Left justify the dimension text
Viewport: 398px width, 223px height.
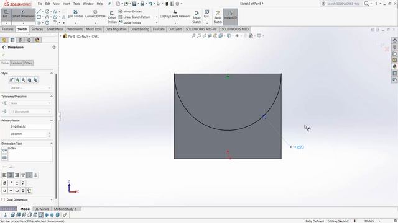[4, 175]
